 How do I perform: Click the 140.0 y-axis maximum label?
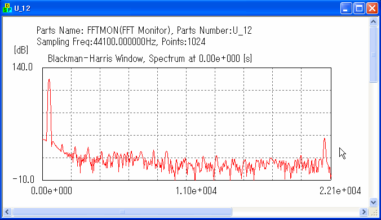tap(23, 67)
